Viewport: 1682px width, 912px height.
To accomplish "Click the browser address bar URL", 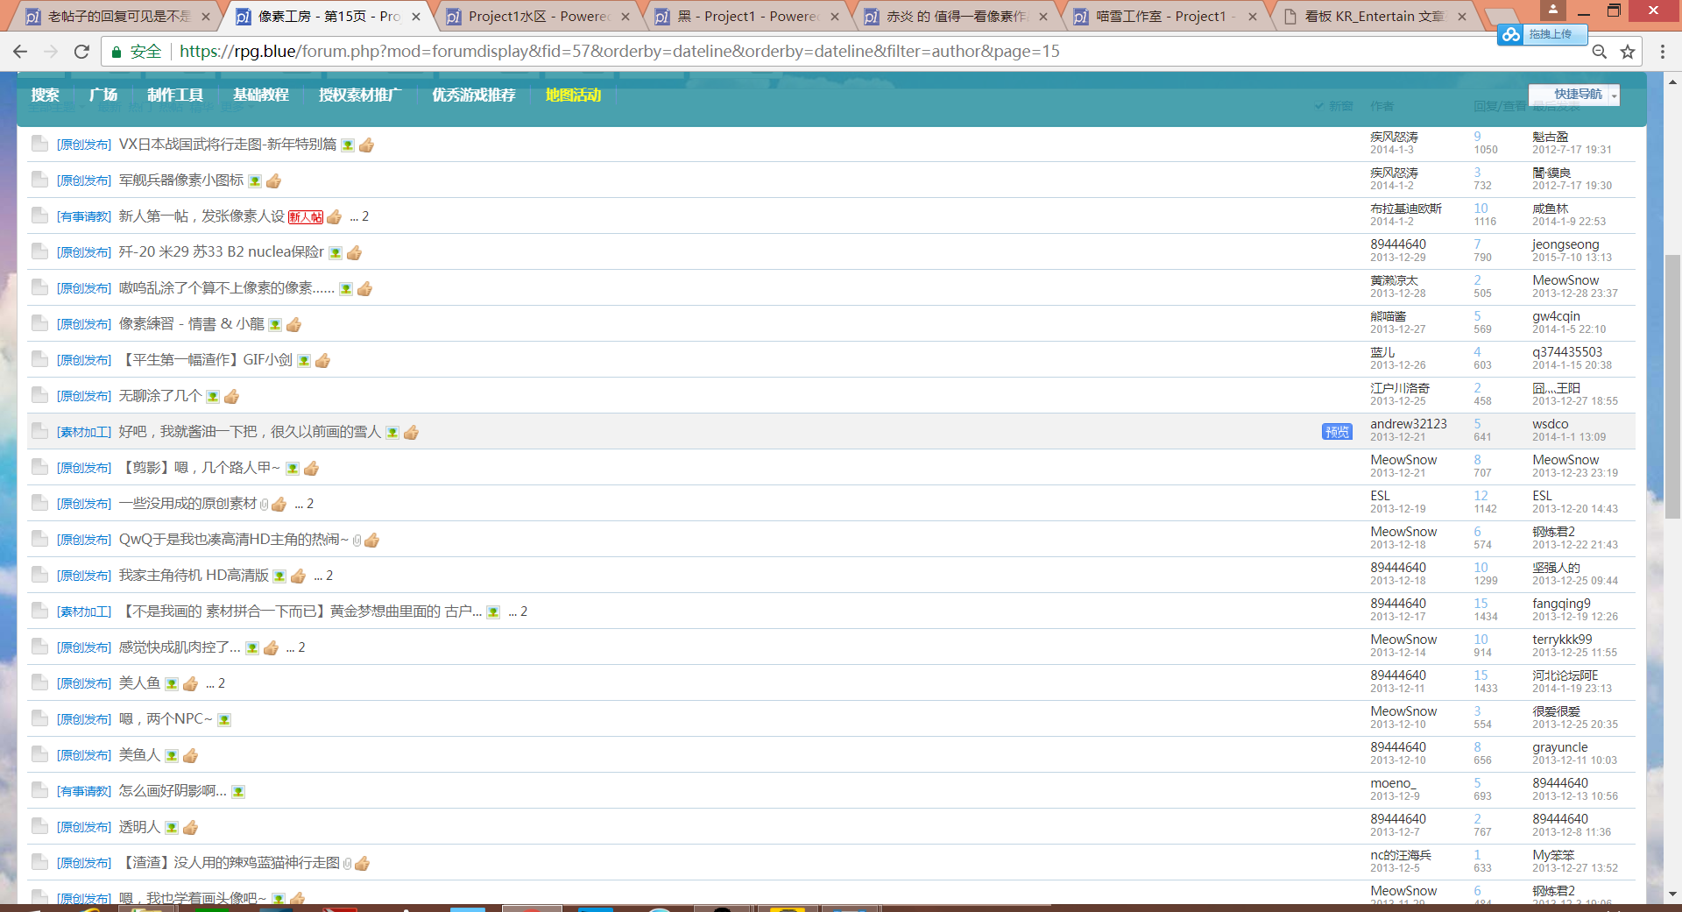I will tap(619, 52).
